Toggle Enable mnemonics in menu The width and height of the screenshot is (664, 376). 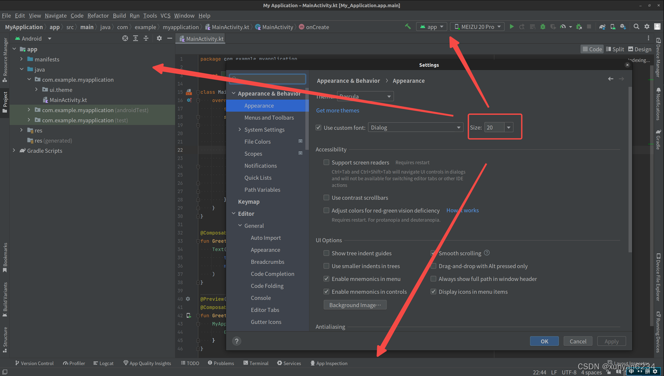pyautogui.click(x=326, y=279)
